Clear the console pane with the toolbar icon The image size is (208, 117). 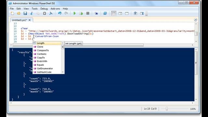tap(51, 13)
